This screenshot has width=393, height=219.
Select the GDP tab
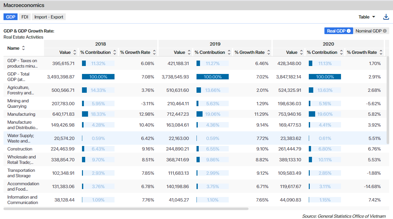[11, 17]
